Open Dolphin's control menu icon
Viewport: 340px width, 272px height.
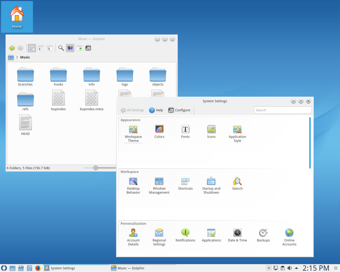pyautogui.click(x=88, y=48)
